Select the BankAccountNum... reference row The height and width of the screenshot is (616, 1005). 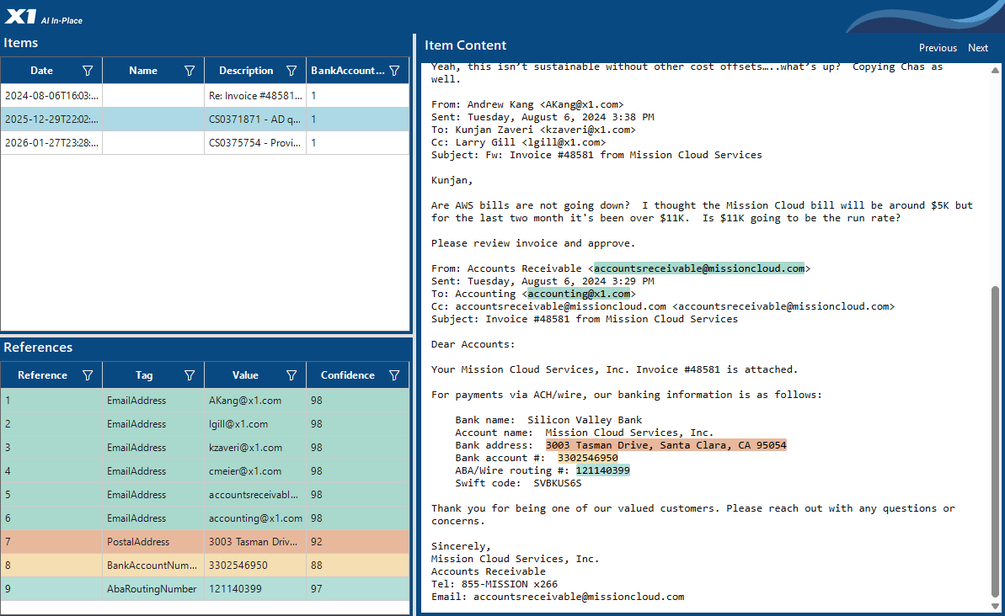(205, 566)
